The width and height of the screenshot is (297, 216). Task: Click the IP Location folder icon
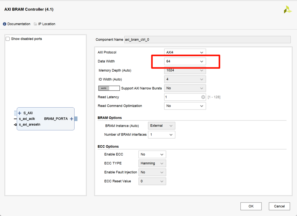(35, 24)
